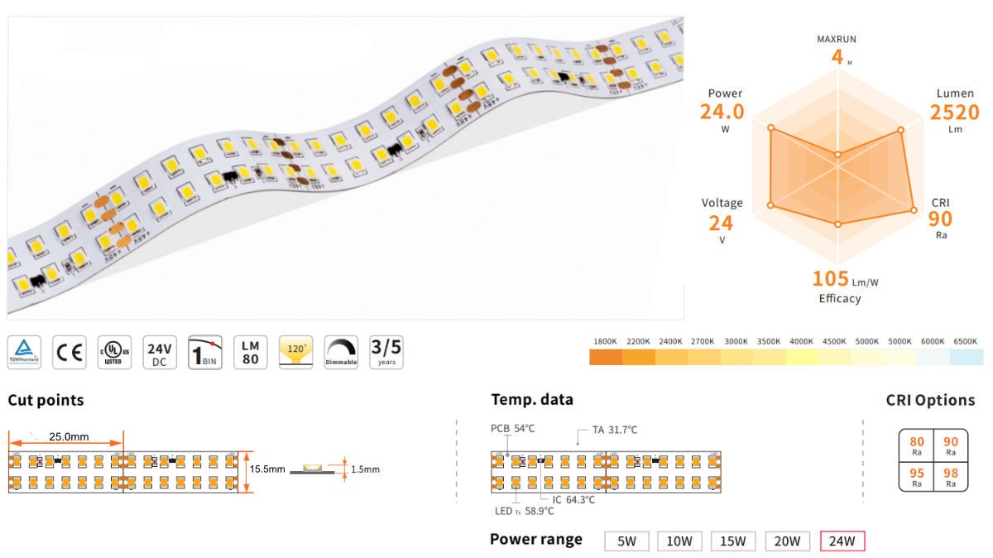Click the 3/5 years warranty icon
Viewport: 993px width, 558px height.
click(x=386, y=353)
